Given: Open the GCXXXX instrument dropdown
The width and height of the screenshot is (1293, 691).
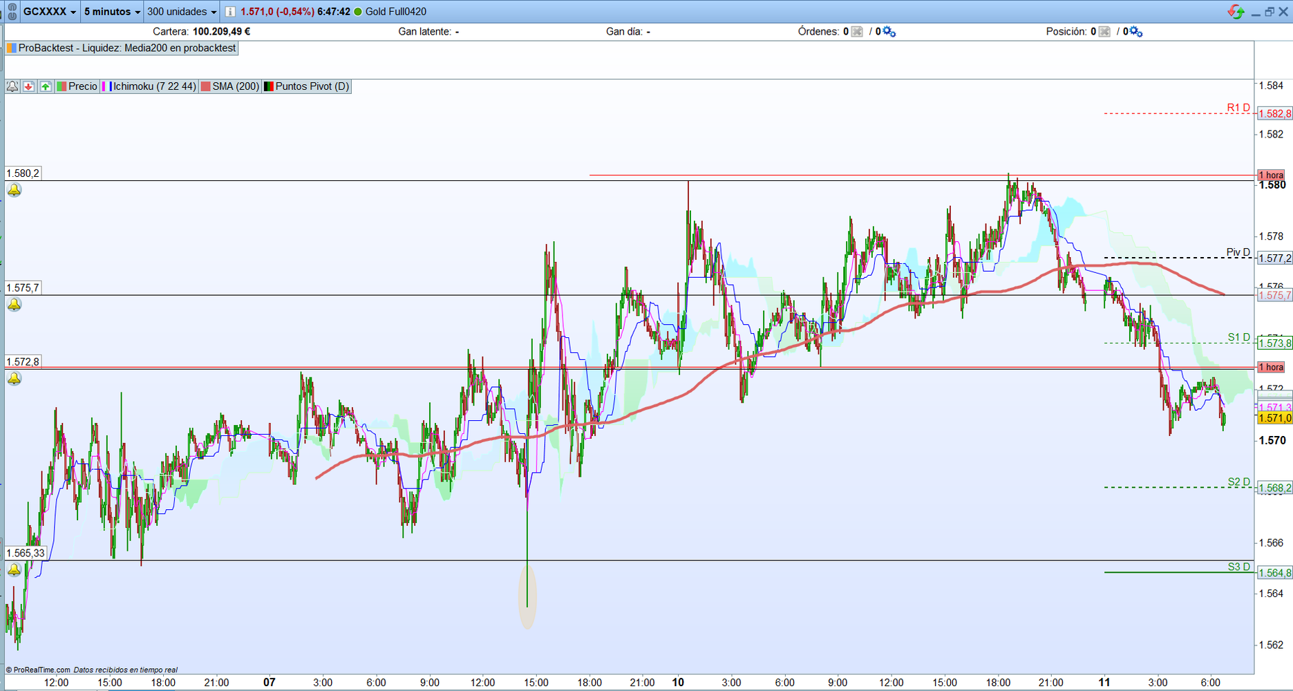Looking at the screenshot, I should click(x=50, y=12).
